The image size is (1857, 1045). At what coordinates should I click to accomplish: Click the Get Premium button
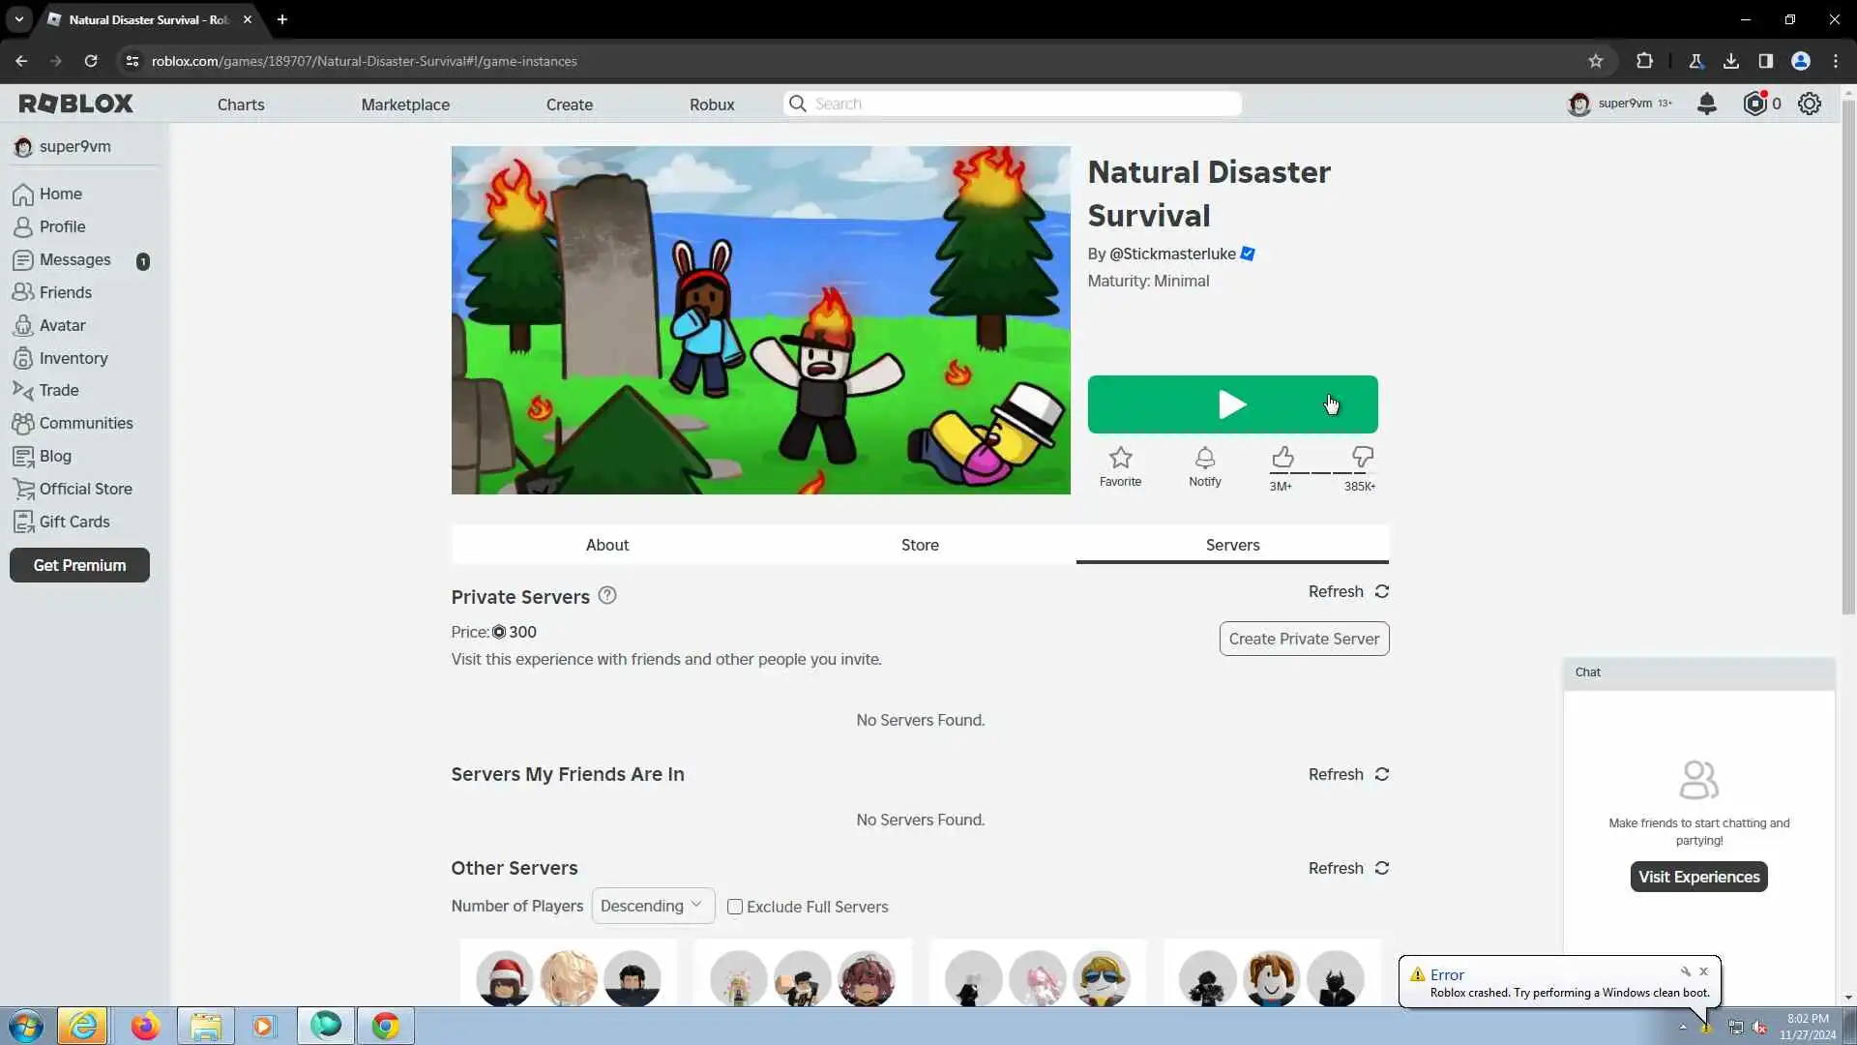[x=79, y=565]
